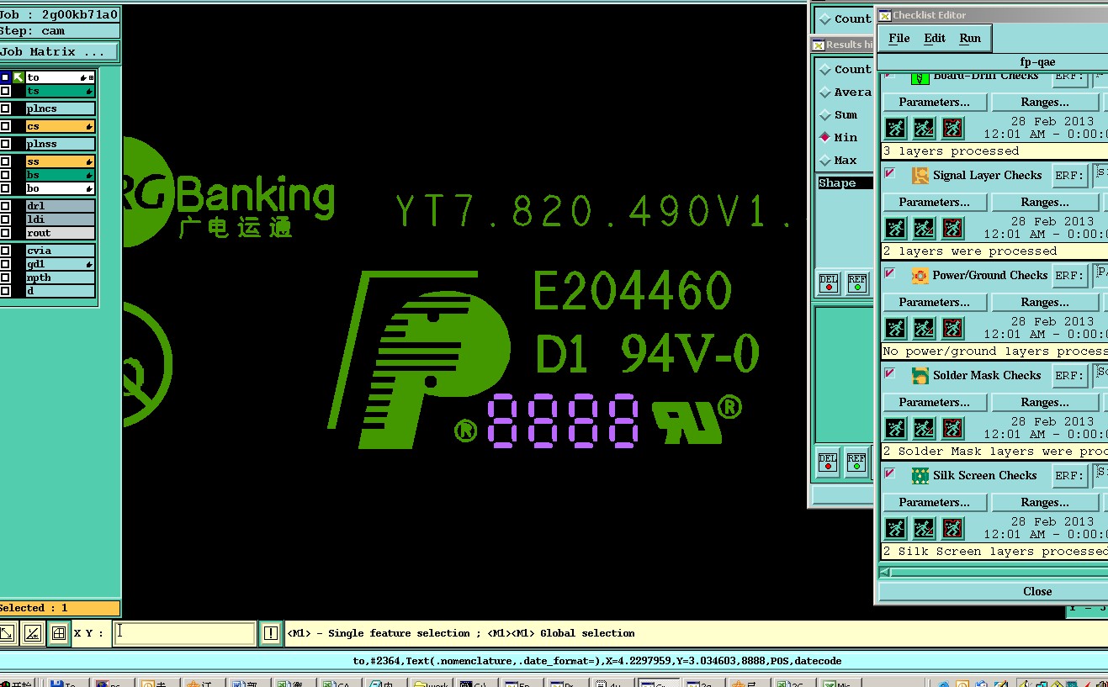This screenshot has width=1108, height=687.
Task: Enable display checkbox for layer ts
Action: 6,91
